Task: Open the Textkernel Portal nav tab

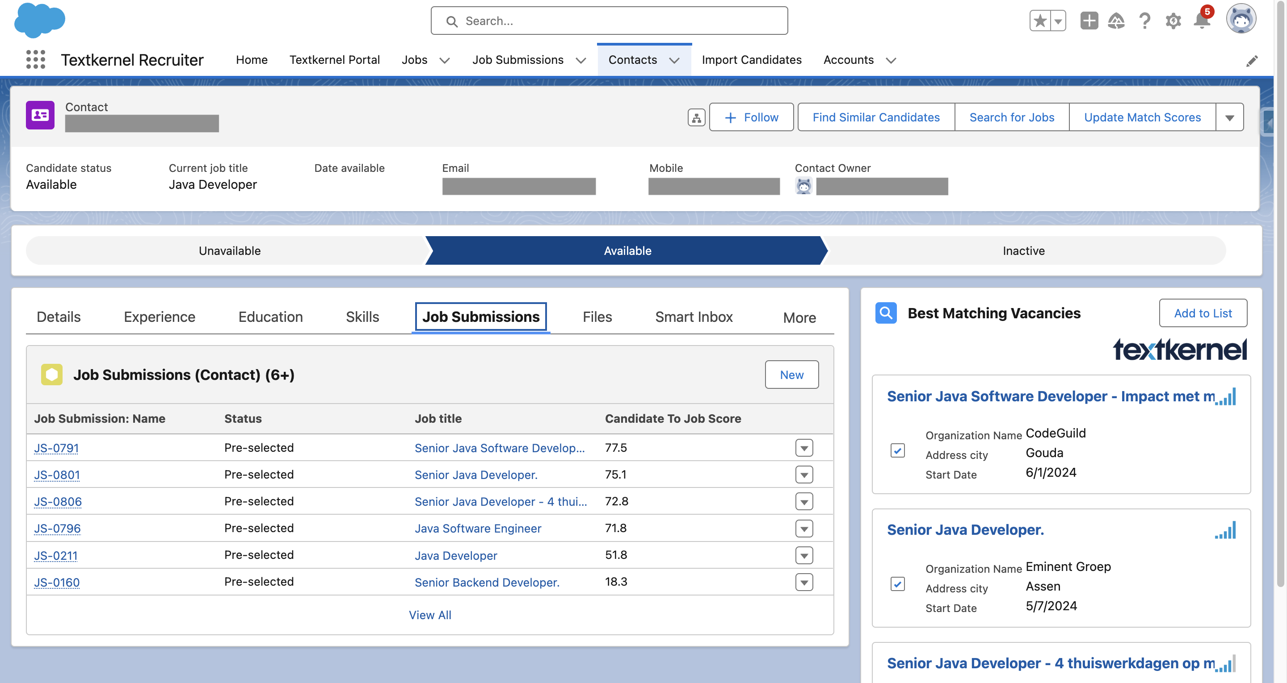Action: click(334, 60)
